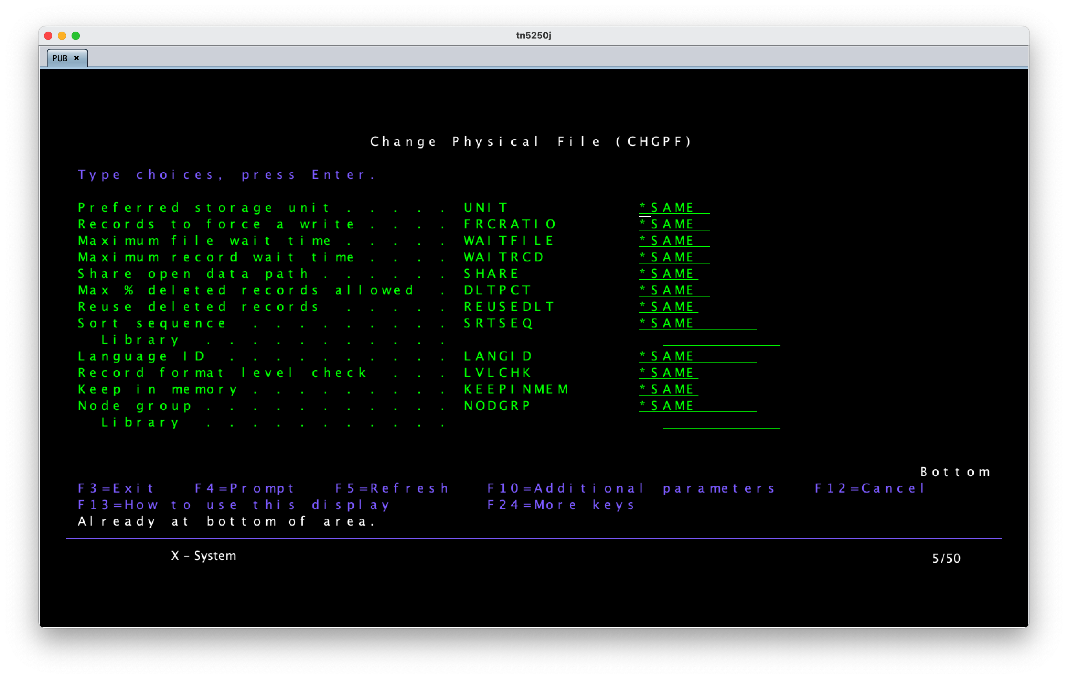Click the 'Records to force a write' label
The width and height of the screenshot is (1068, 679).
216,224
